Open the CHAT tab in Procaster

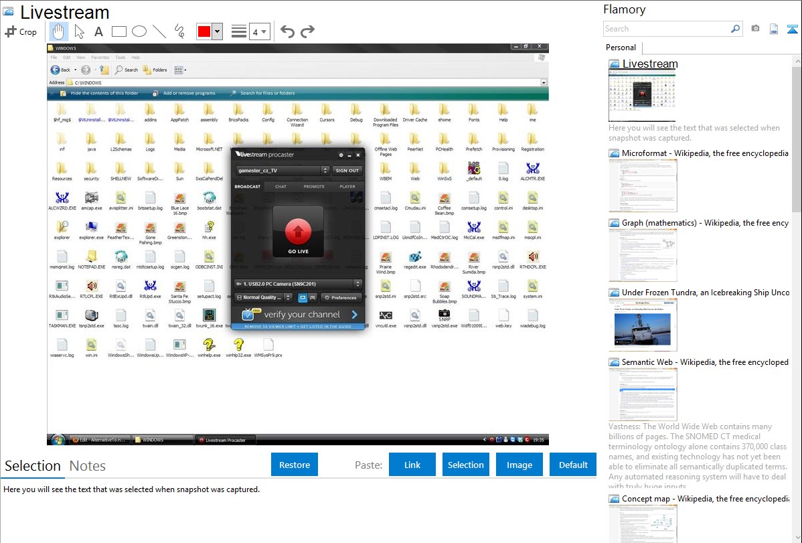(x=280, y=186)
